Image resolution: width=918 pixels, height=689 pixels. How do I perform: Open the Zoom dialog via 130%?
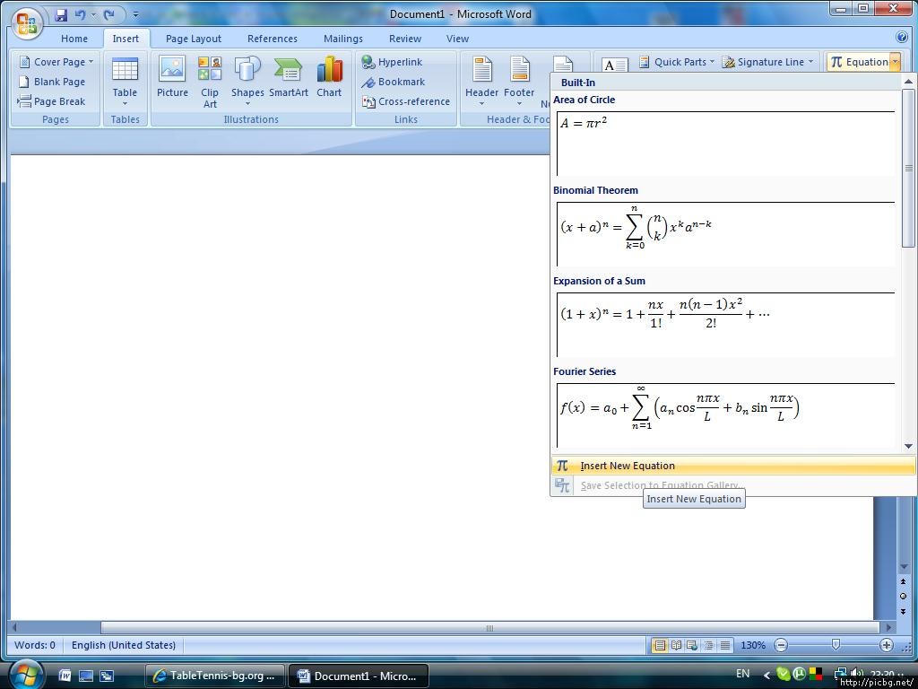tap(753, 646)
